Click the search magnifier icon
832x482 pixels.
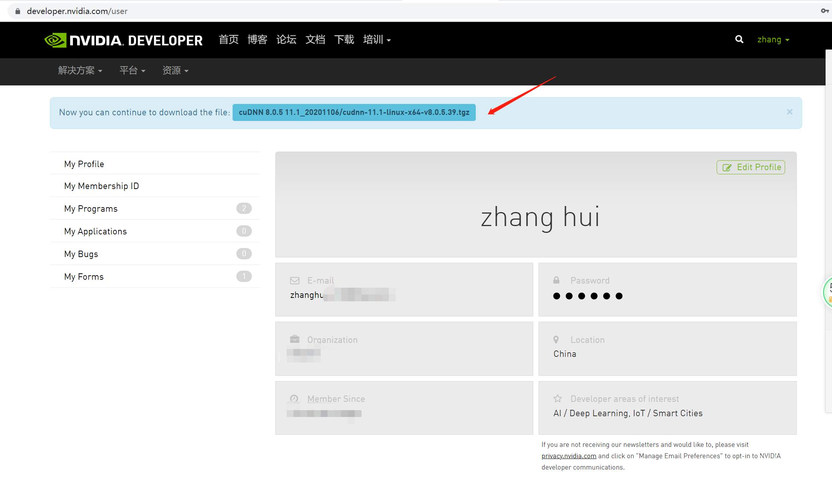739,39
